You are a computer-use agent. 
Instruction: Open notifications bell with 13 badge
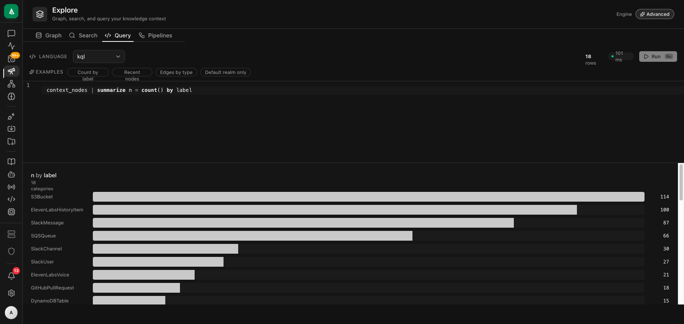point(11,276)
